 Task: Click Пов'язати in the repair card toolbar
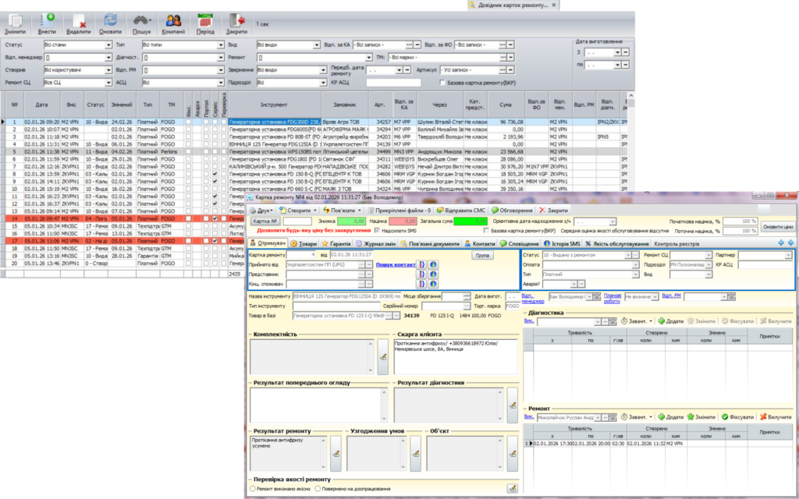pyautogui.click(x=342, y=211)
